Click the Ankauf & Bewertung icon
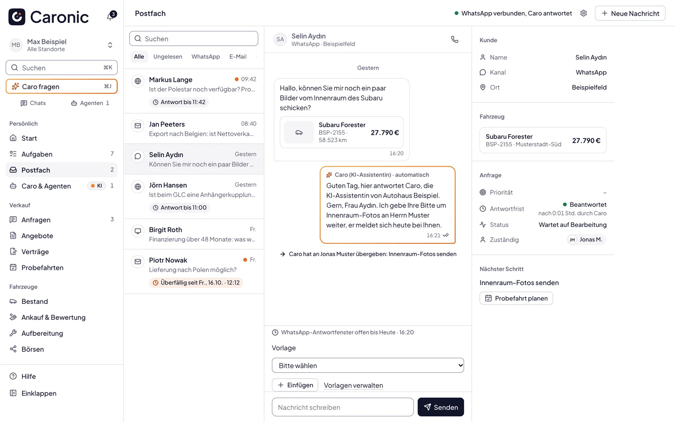675x422 pixels. 13,317
